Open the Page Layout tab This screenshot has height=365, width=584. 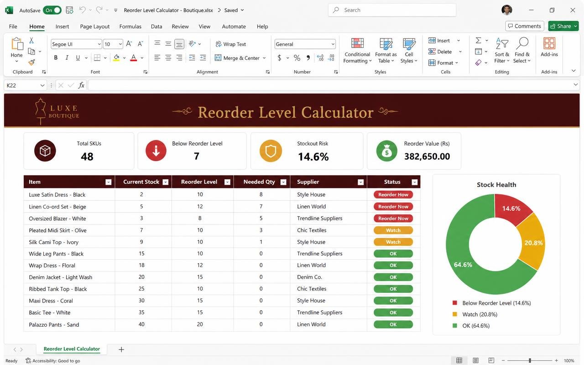[x=94, y=26]
